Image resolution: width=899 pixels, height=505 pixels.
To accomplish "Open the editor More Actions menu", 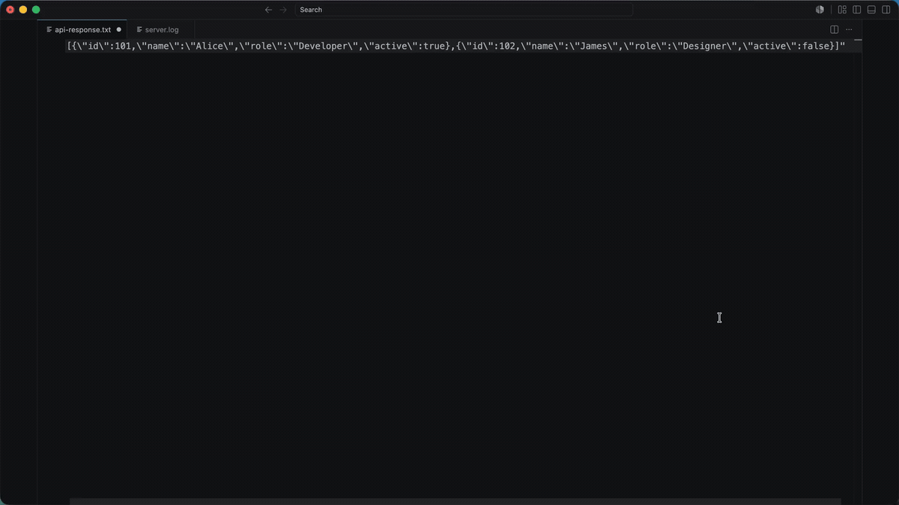I will (849, 30).
